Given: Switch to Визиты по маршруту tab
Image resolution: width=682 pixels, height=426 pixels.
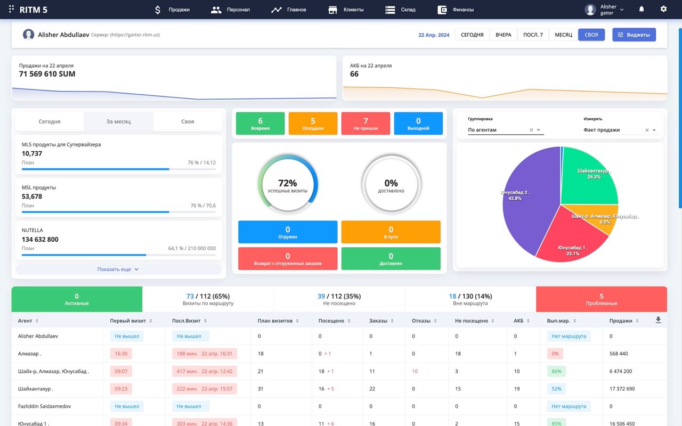Looking at the screenshot, I should (x=208, y=299).
